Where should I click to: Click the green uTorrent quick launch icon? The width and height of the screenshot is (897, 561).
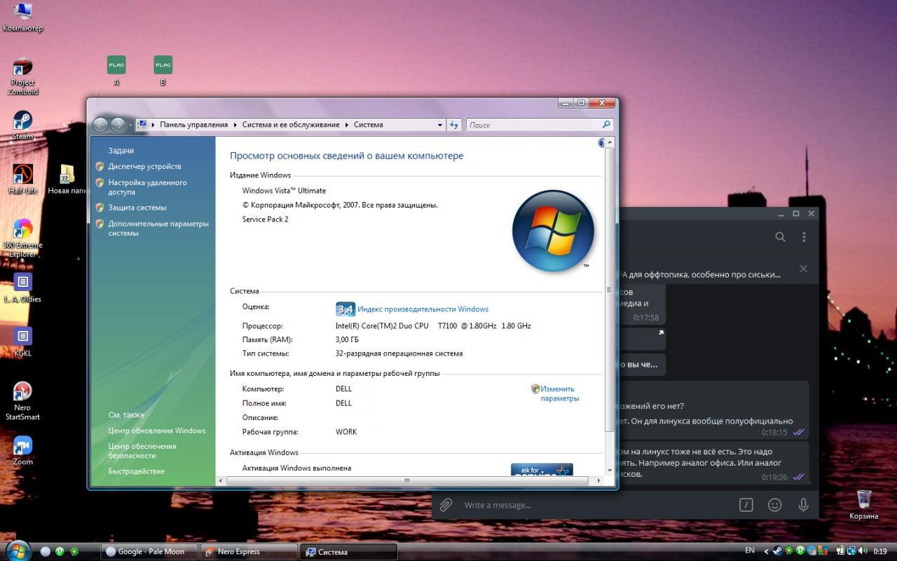[x=60, y=551]
